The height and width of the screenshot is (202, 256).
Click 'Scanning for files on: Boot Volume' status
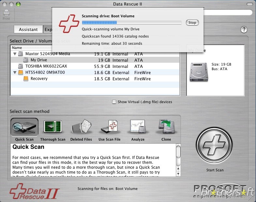coord(107,189)
